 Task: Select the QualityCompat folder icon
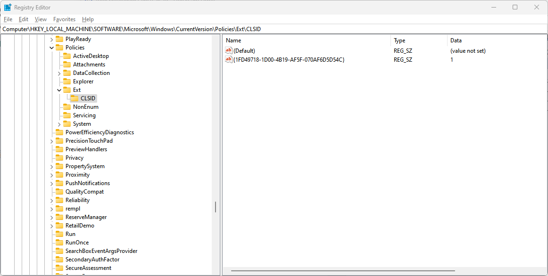coord(59,192)
